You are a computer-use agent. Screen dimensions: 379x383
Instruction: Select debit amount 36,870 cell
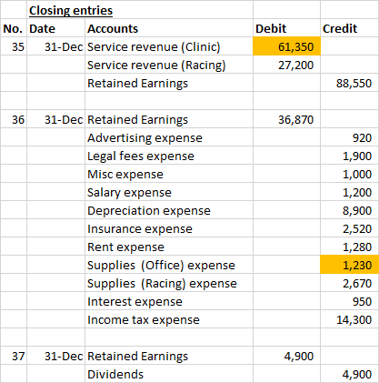(x=286, y=119)
